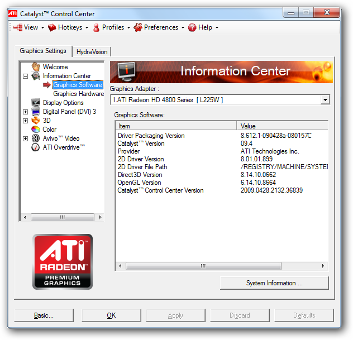Click the software list scroll right arrow
The image size is (353, 340).
[323, 266]
